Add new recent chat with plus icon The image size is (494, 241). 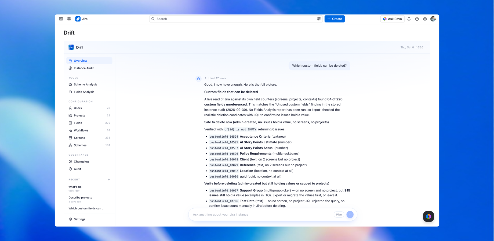[109, 180]
